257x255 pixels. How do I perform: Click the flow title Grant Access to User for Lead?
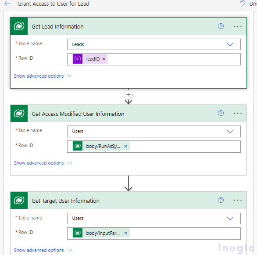pyautogui.click(x=53, y=4)
